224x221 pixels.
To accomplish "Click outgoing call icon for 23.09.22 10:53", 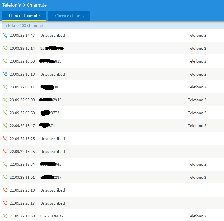I will point(5,61).
